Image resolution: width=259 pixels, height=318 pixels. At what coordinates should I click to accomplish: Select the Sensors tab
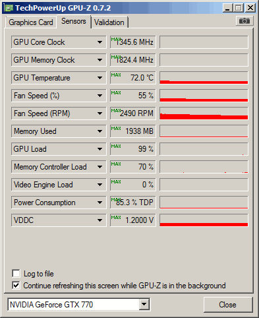tap(74, 21)
